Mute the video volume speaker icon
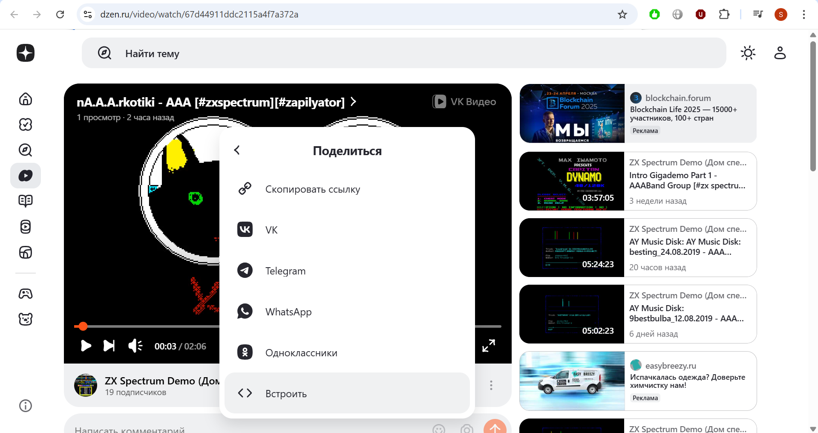The width and height of the screenshot is (818, 433). point(135,346)
